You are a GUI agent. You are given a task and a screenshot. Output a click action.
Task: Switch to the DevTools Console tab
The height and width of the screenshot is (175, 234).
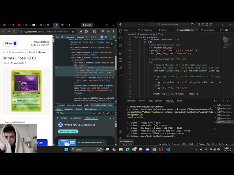pyautogui.click(x=80, y=37)
